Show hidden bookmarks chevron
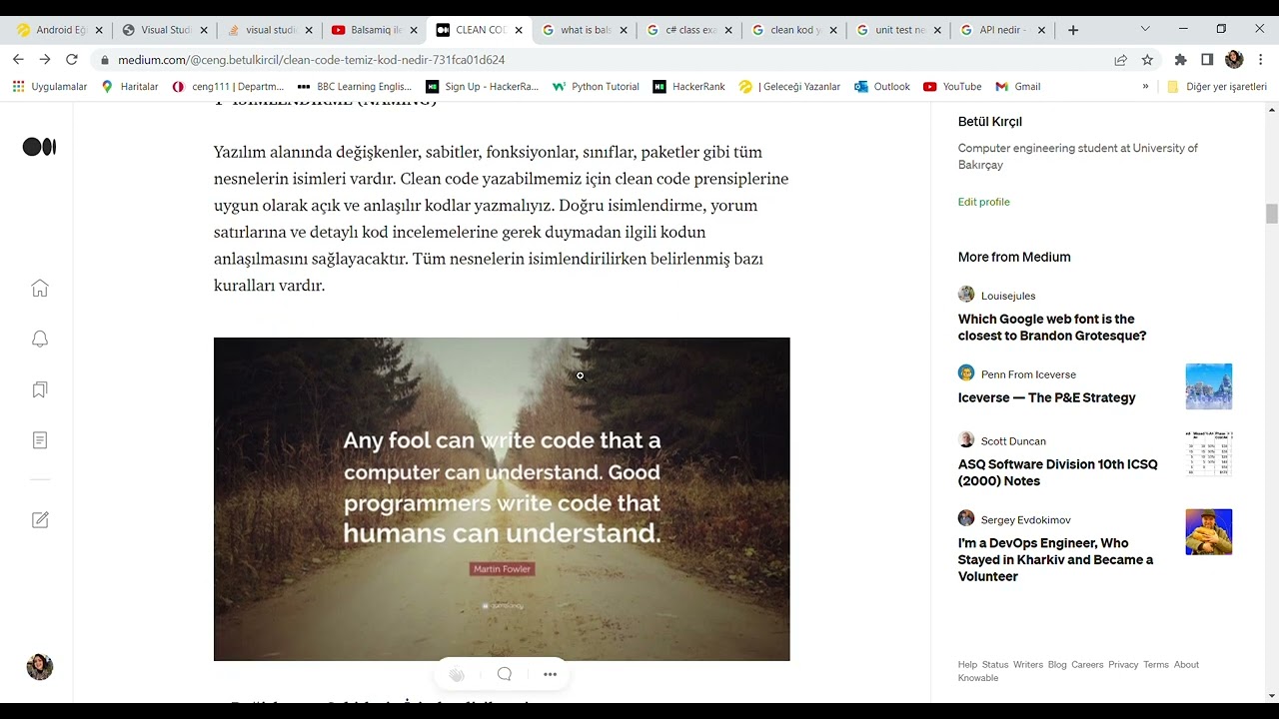The width and height of the screenshot is (1279, 719). (x=1145, y=87)
